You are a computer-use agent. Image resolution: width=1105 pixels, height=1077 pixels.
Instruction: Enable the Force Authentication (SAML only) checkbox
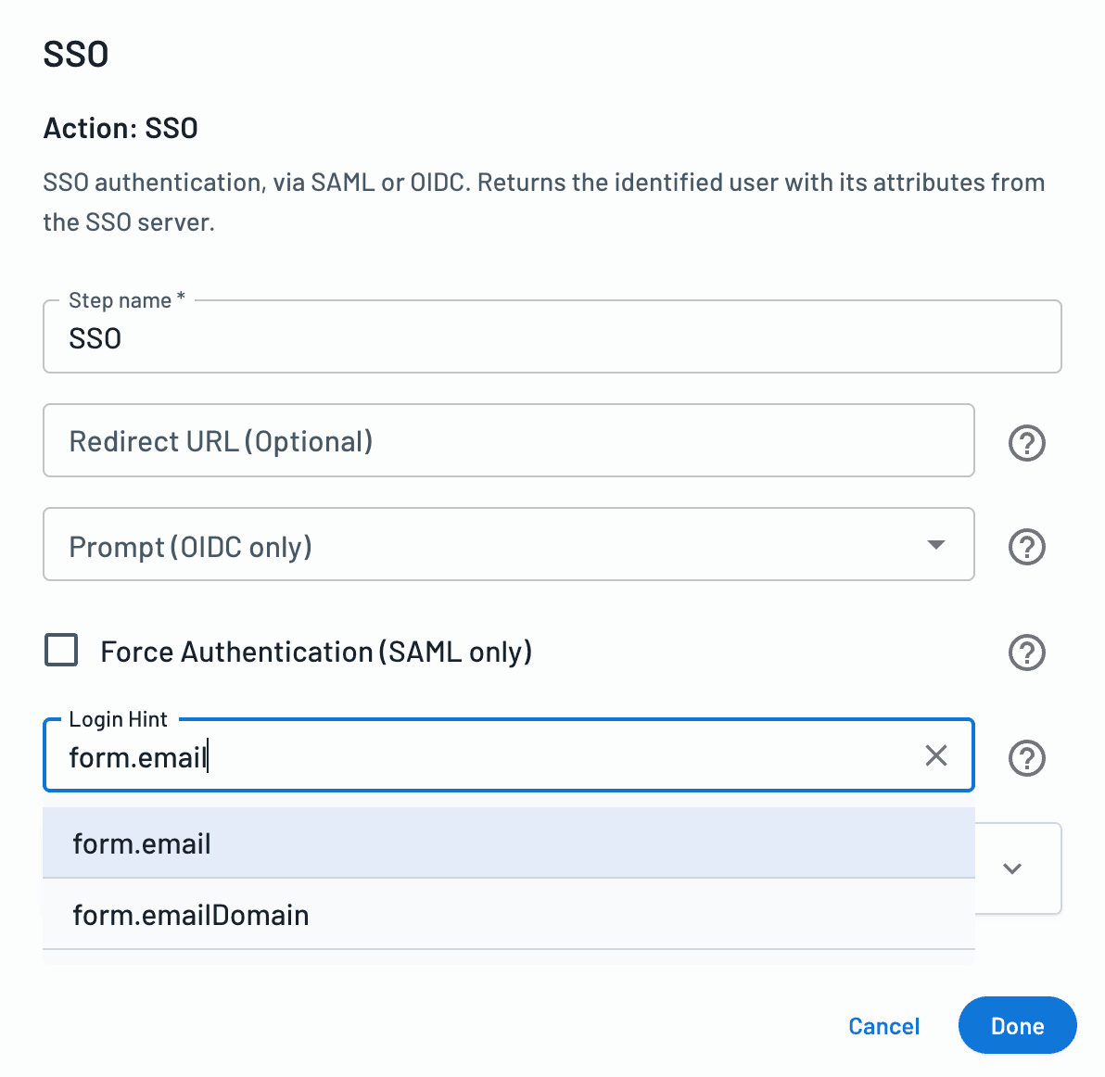tap(60, 651)
